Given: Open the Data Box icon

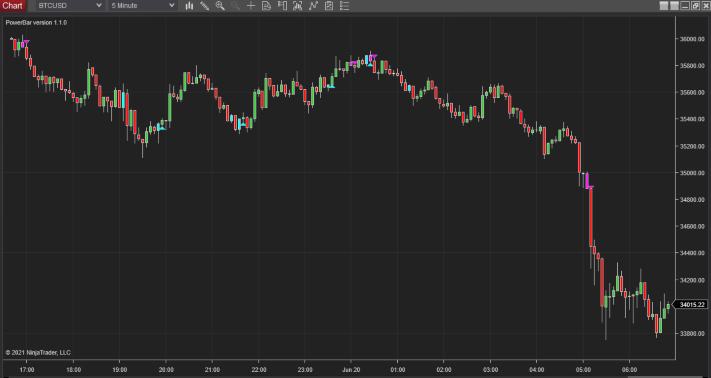Looking at the screenshot, I should pos(267,6).
